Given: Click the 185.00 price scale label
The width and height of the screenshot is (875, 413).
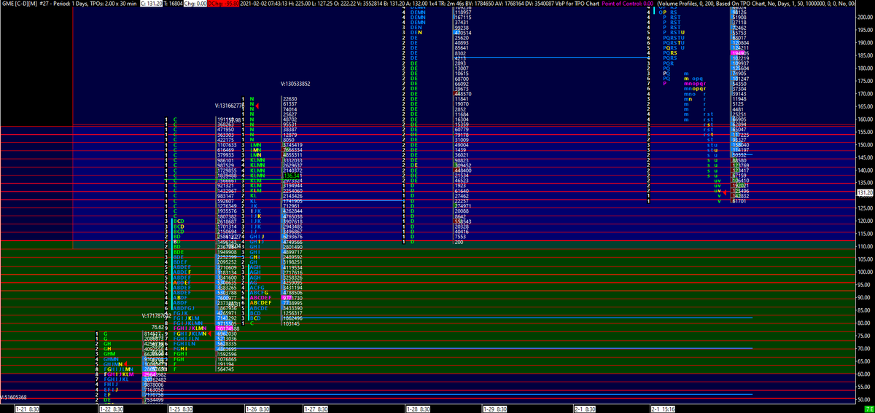Looking at the screenshot, I should point(866,55).
